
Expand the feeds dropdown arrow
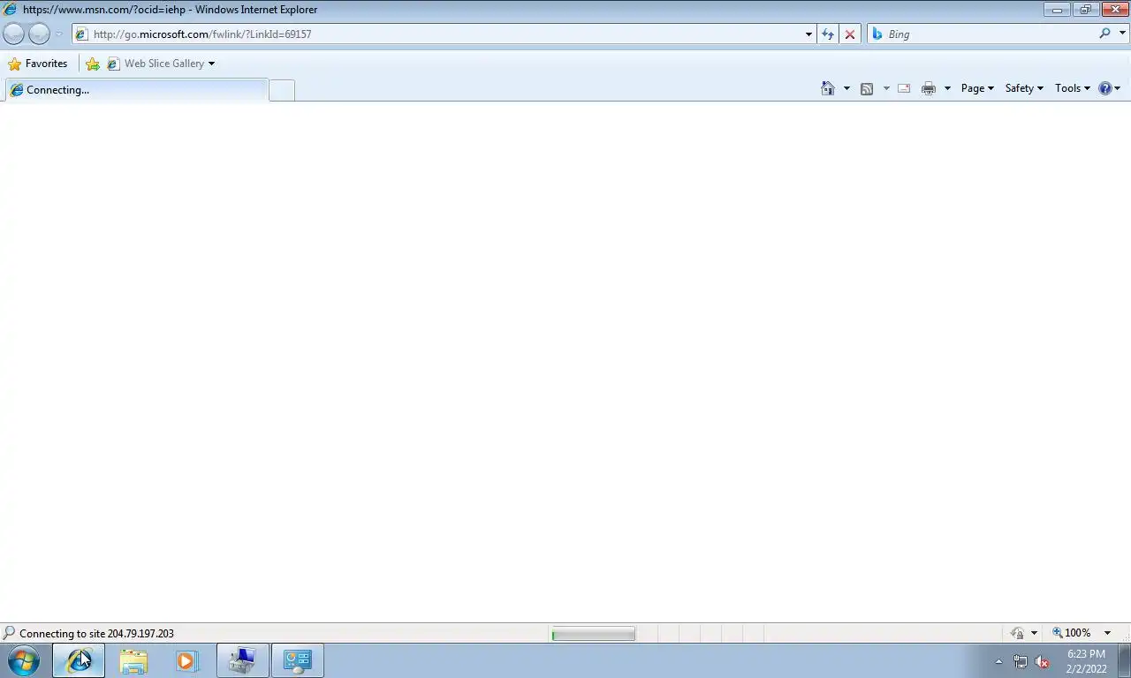(x=886, y=88)
